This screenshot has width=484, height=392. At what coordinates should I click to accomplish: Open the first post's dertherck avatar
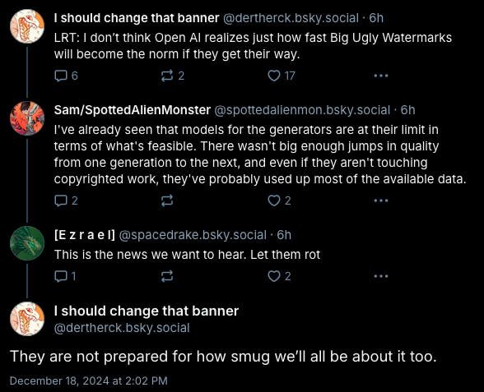pos(27,26)
